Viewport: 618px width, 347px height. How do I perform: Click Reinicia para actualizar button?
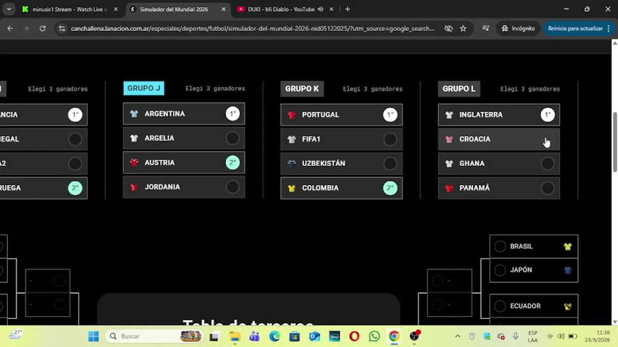tap(575, 28)
